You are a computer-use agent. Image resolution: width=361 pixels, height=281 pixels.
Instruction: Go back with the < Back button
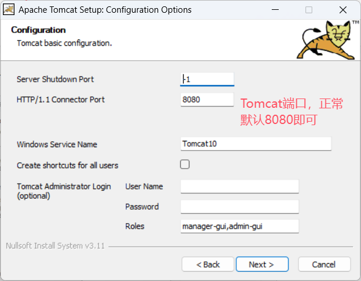(208, 264)
